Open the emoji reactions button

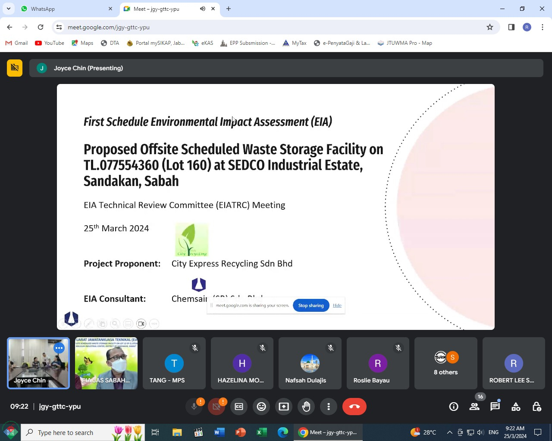pos(261,407)
